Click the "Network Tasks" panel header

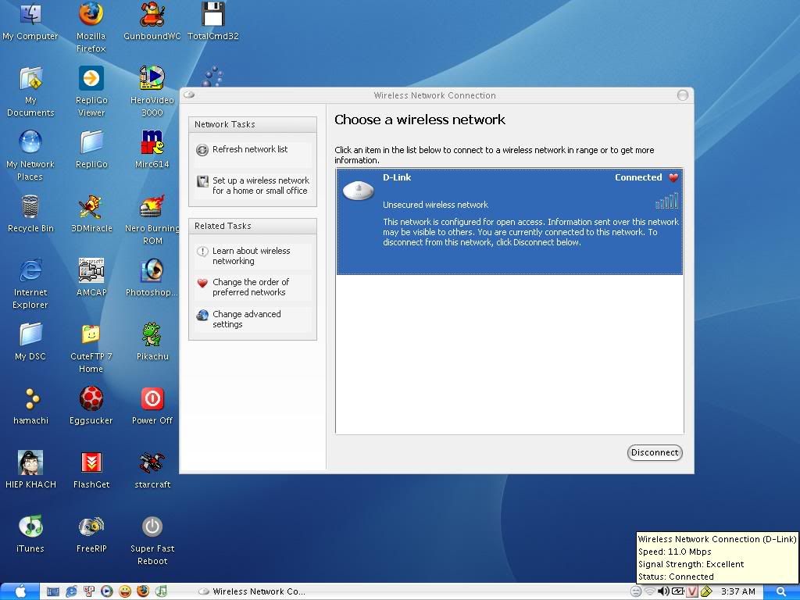point(252,124)
